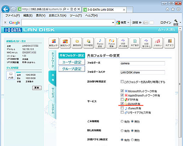
Task: Go back with the browser back arrow
Action: [6, 9]
